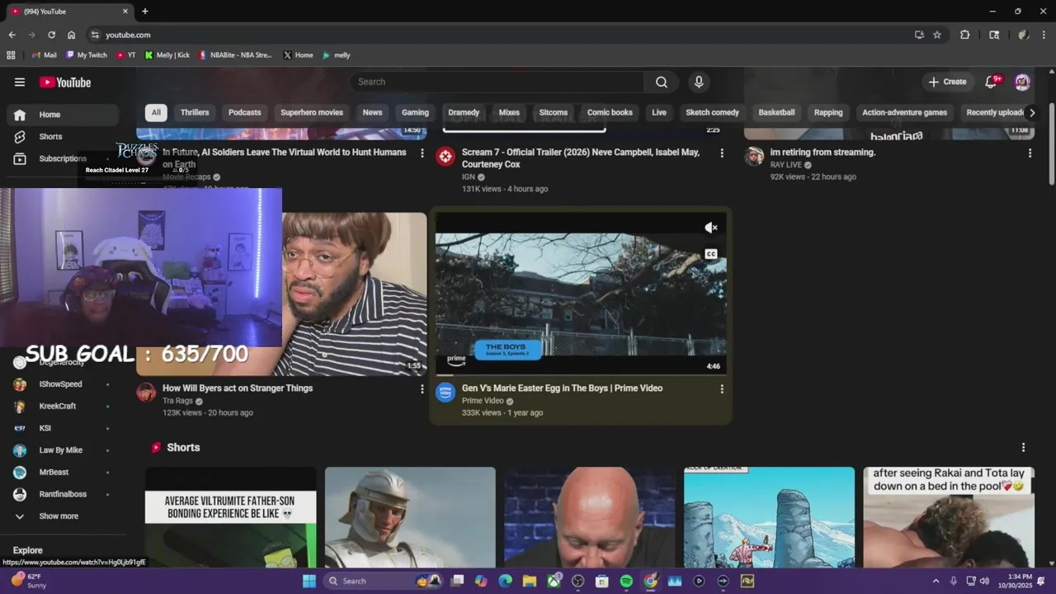Open My Twitch bookmark
1056x594 pixels.
pyautogui.click(x=87, y=55)
